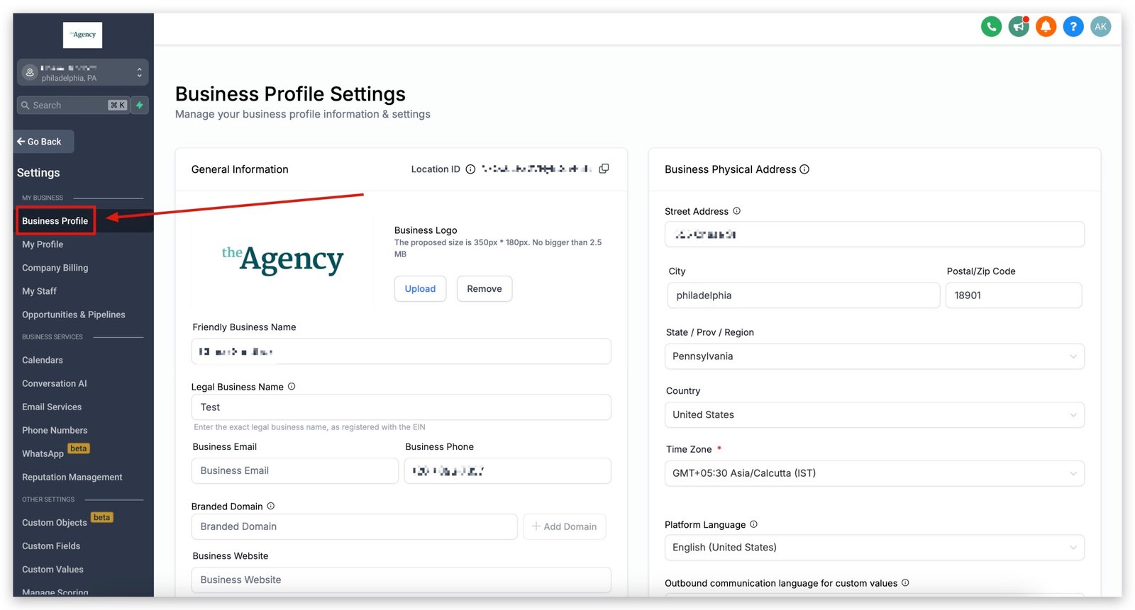Click the blue help question mark icon

point(1073,27)
